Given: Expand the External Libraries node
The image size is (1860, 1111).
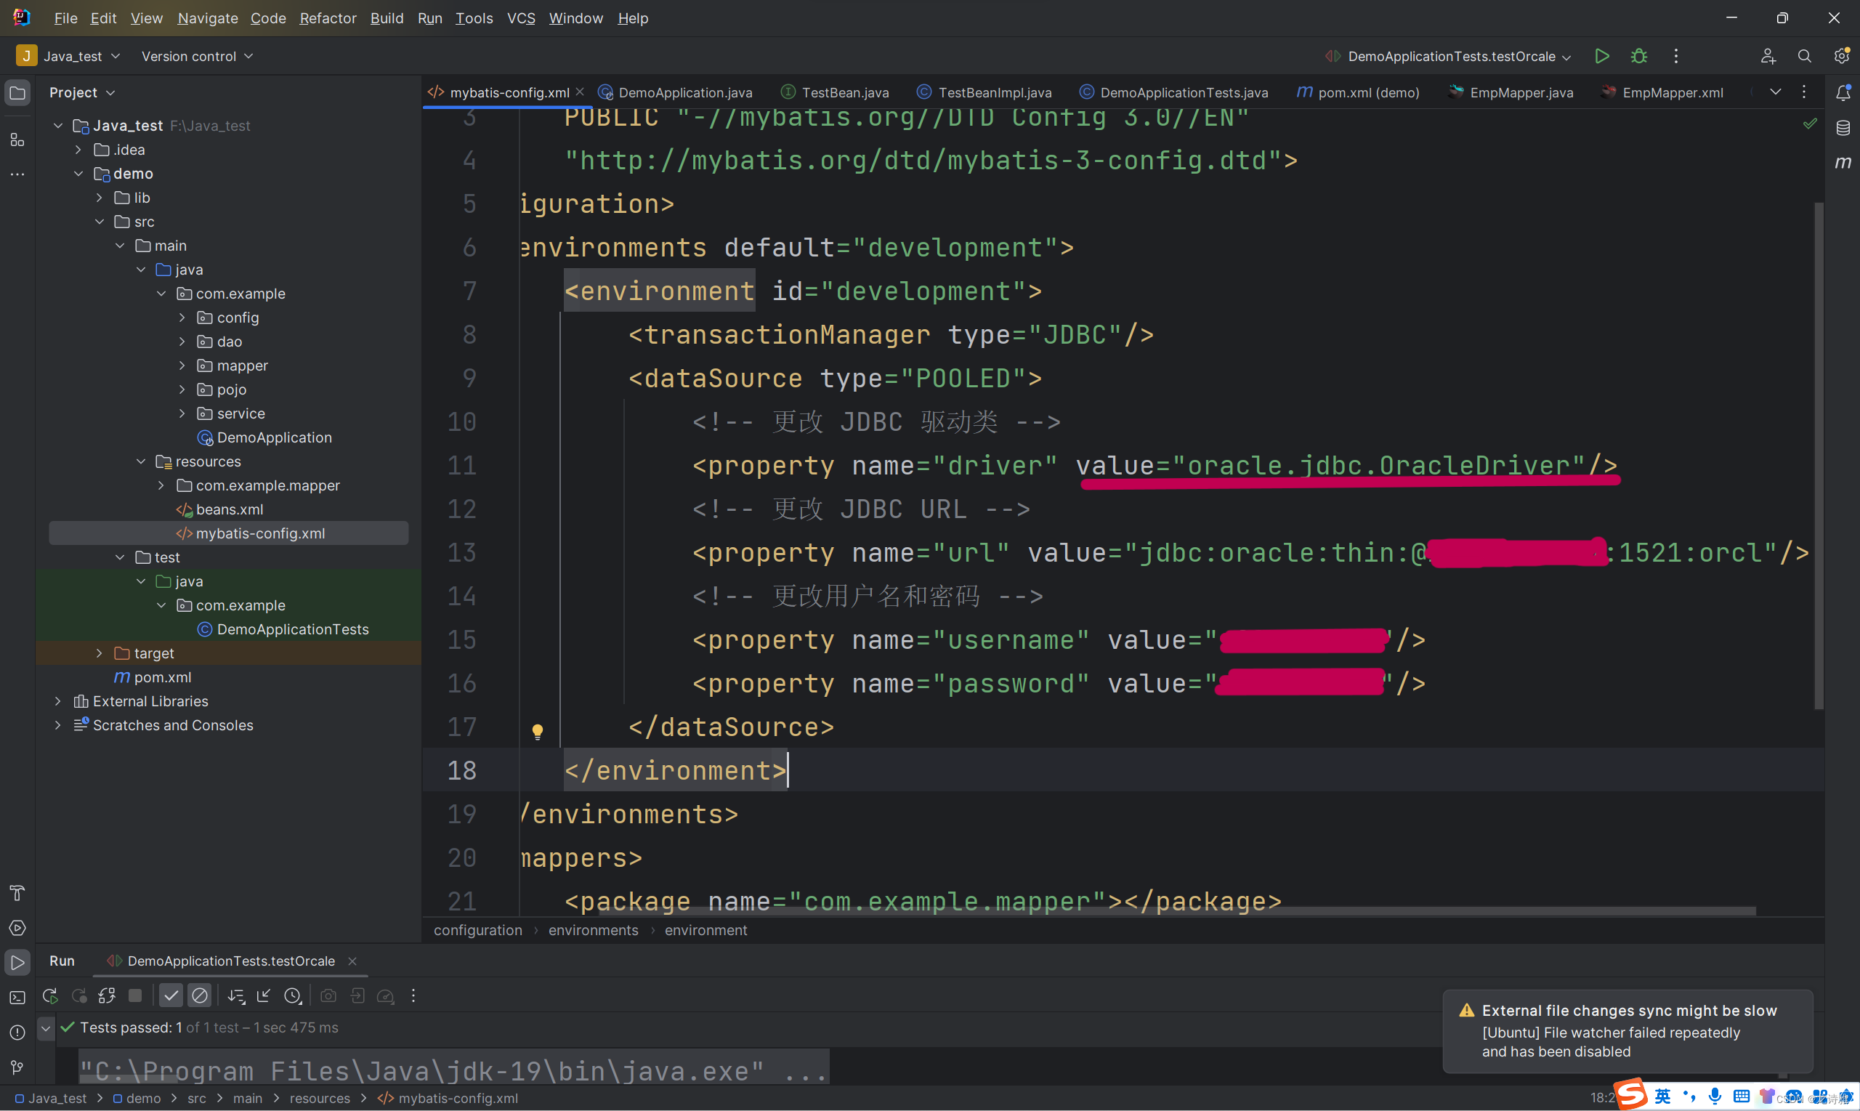Looking at the screenshot, I should [x=57, y=701].
